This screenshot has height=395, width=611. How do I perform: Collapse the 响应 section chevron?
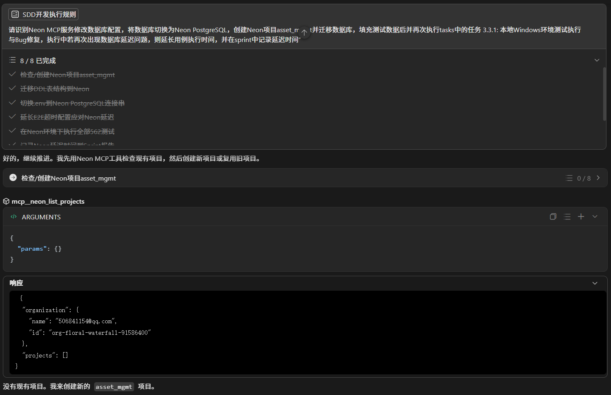595,283
